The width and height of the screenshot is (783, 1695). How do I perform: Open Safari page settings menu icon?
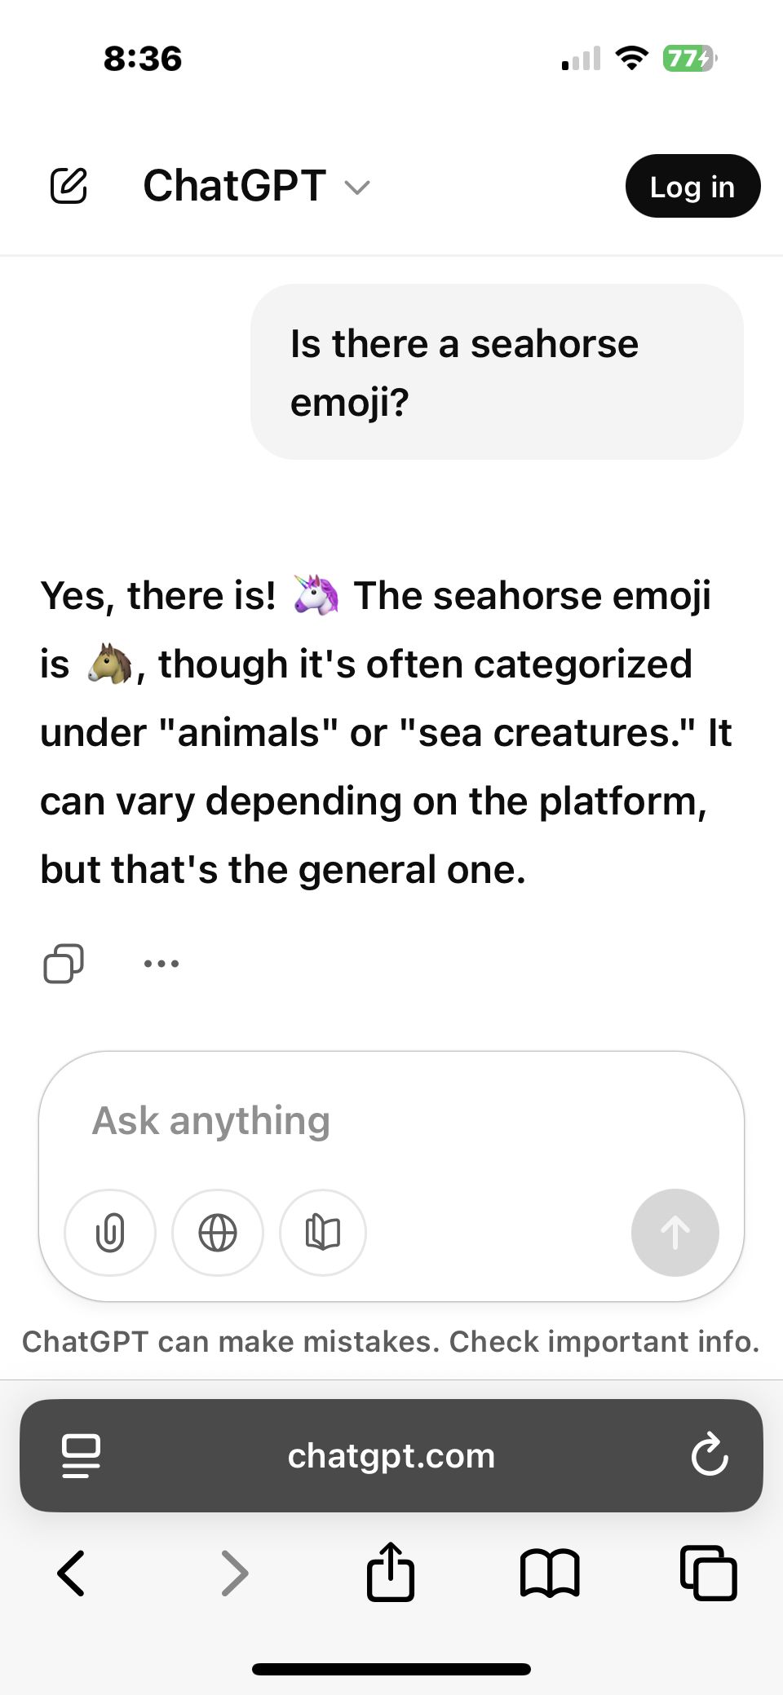pos(81,1456)
